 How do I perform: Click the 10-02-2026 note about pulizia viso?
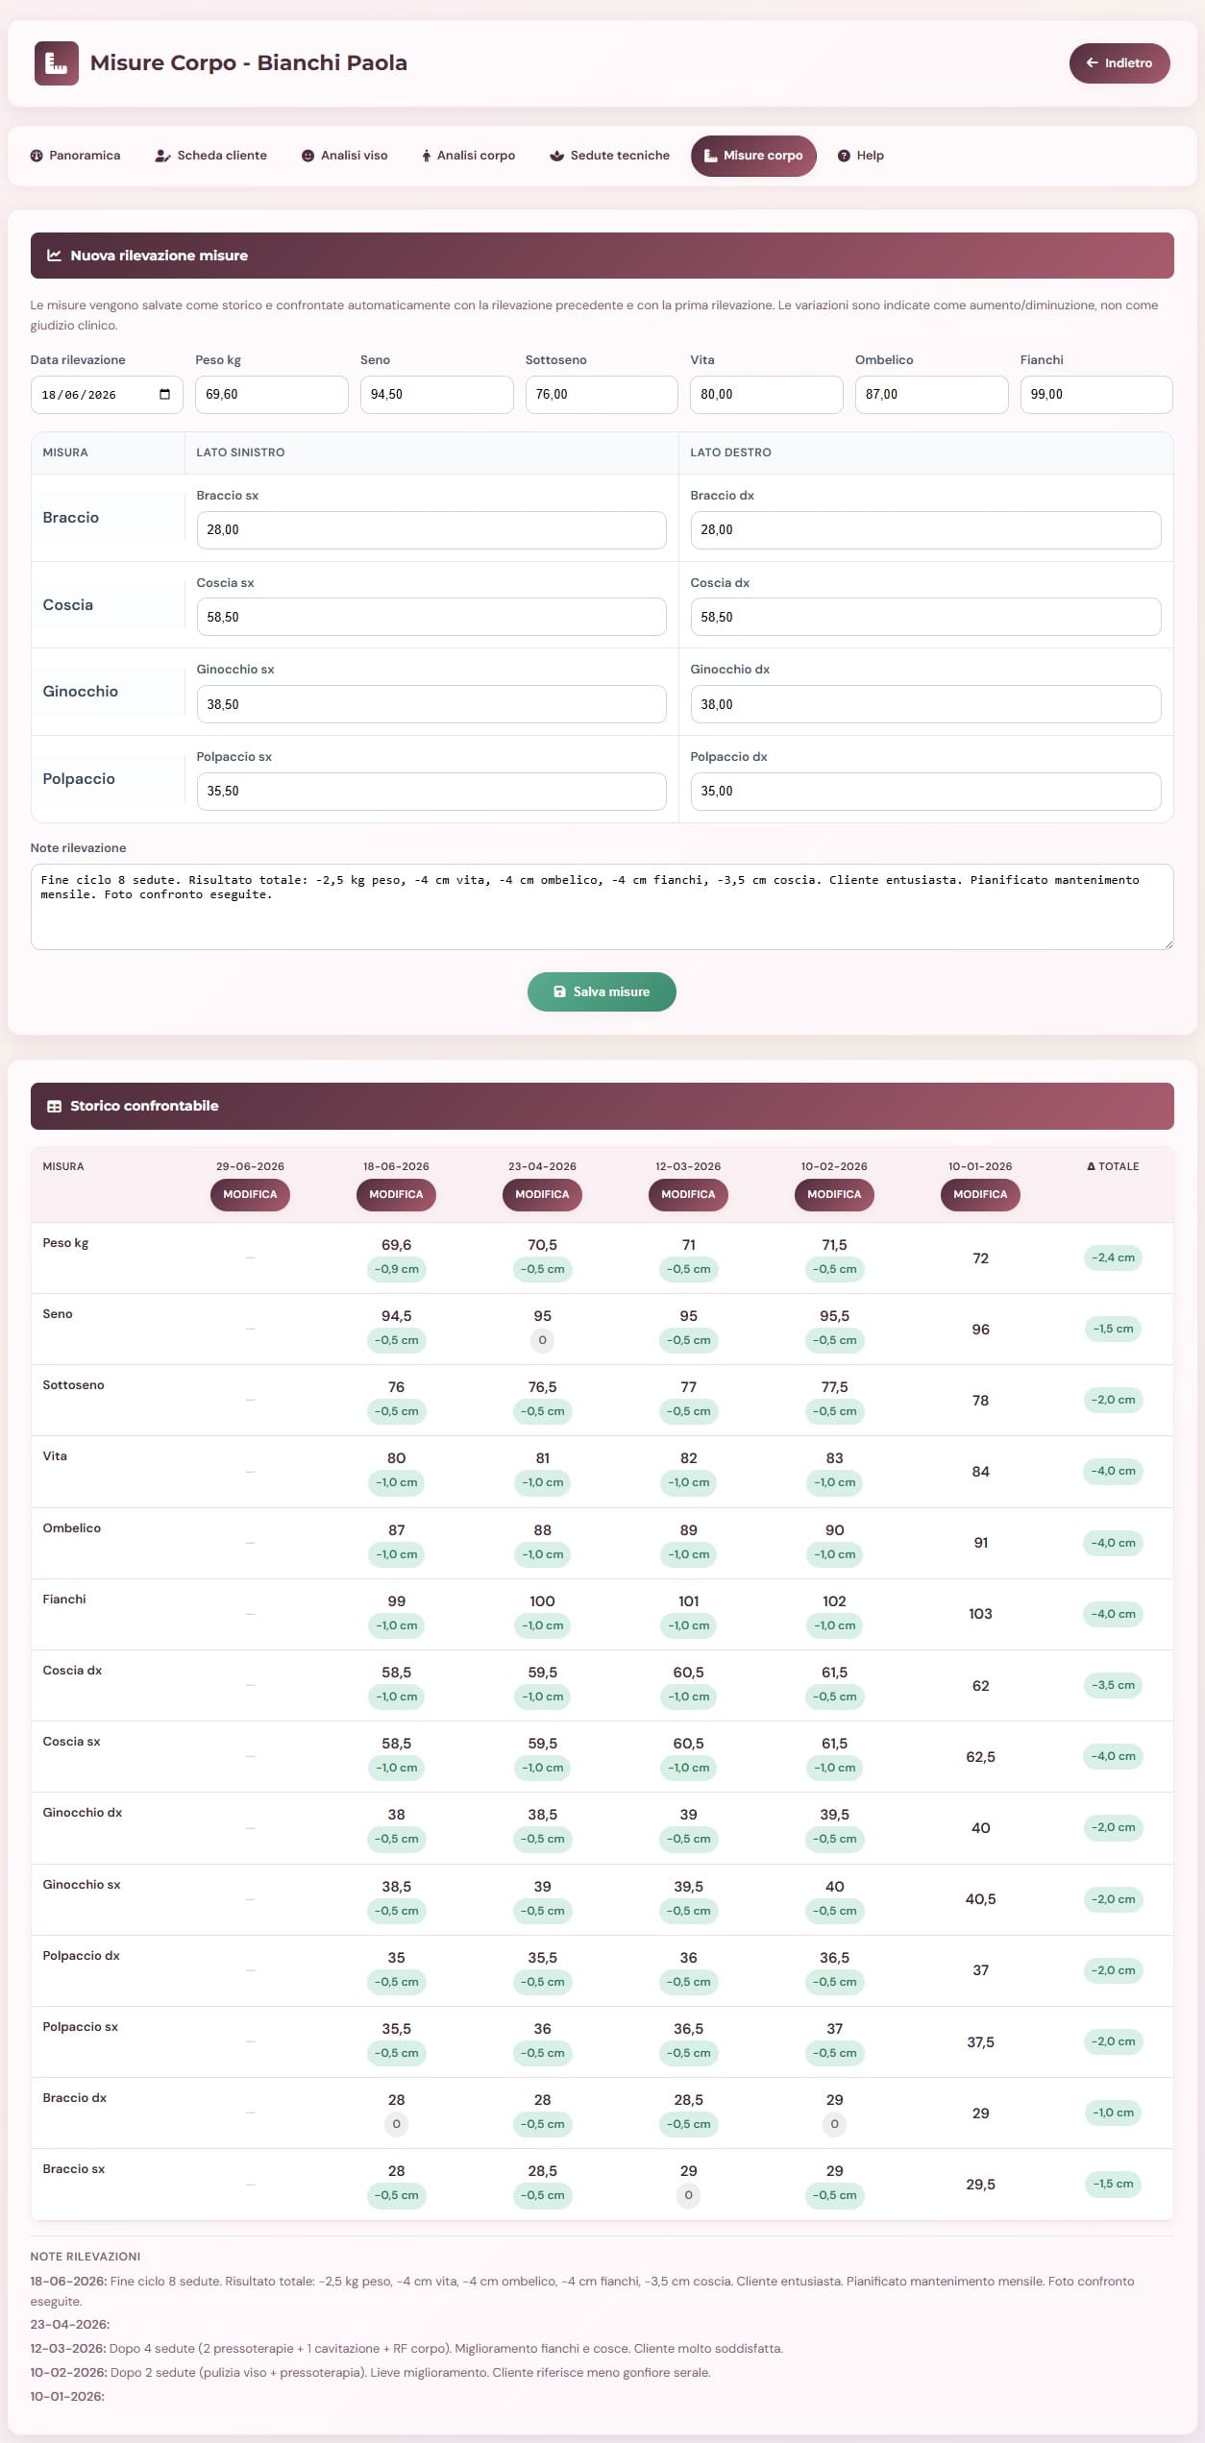[410, 2373]
